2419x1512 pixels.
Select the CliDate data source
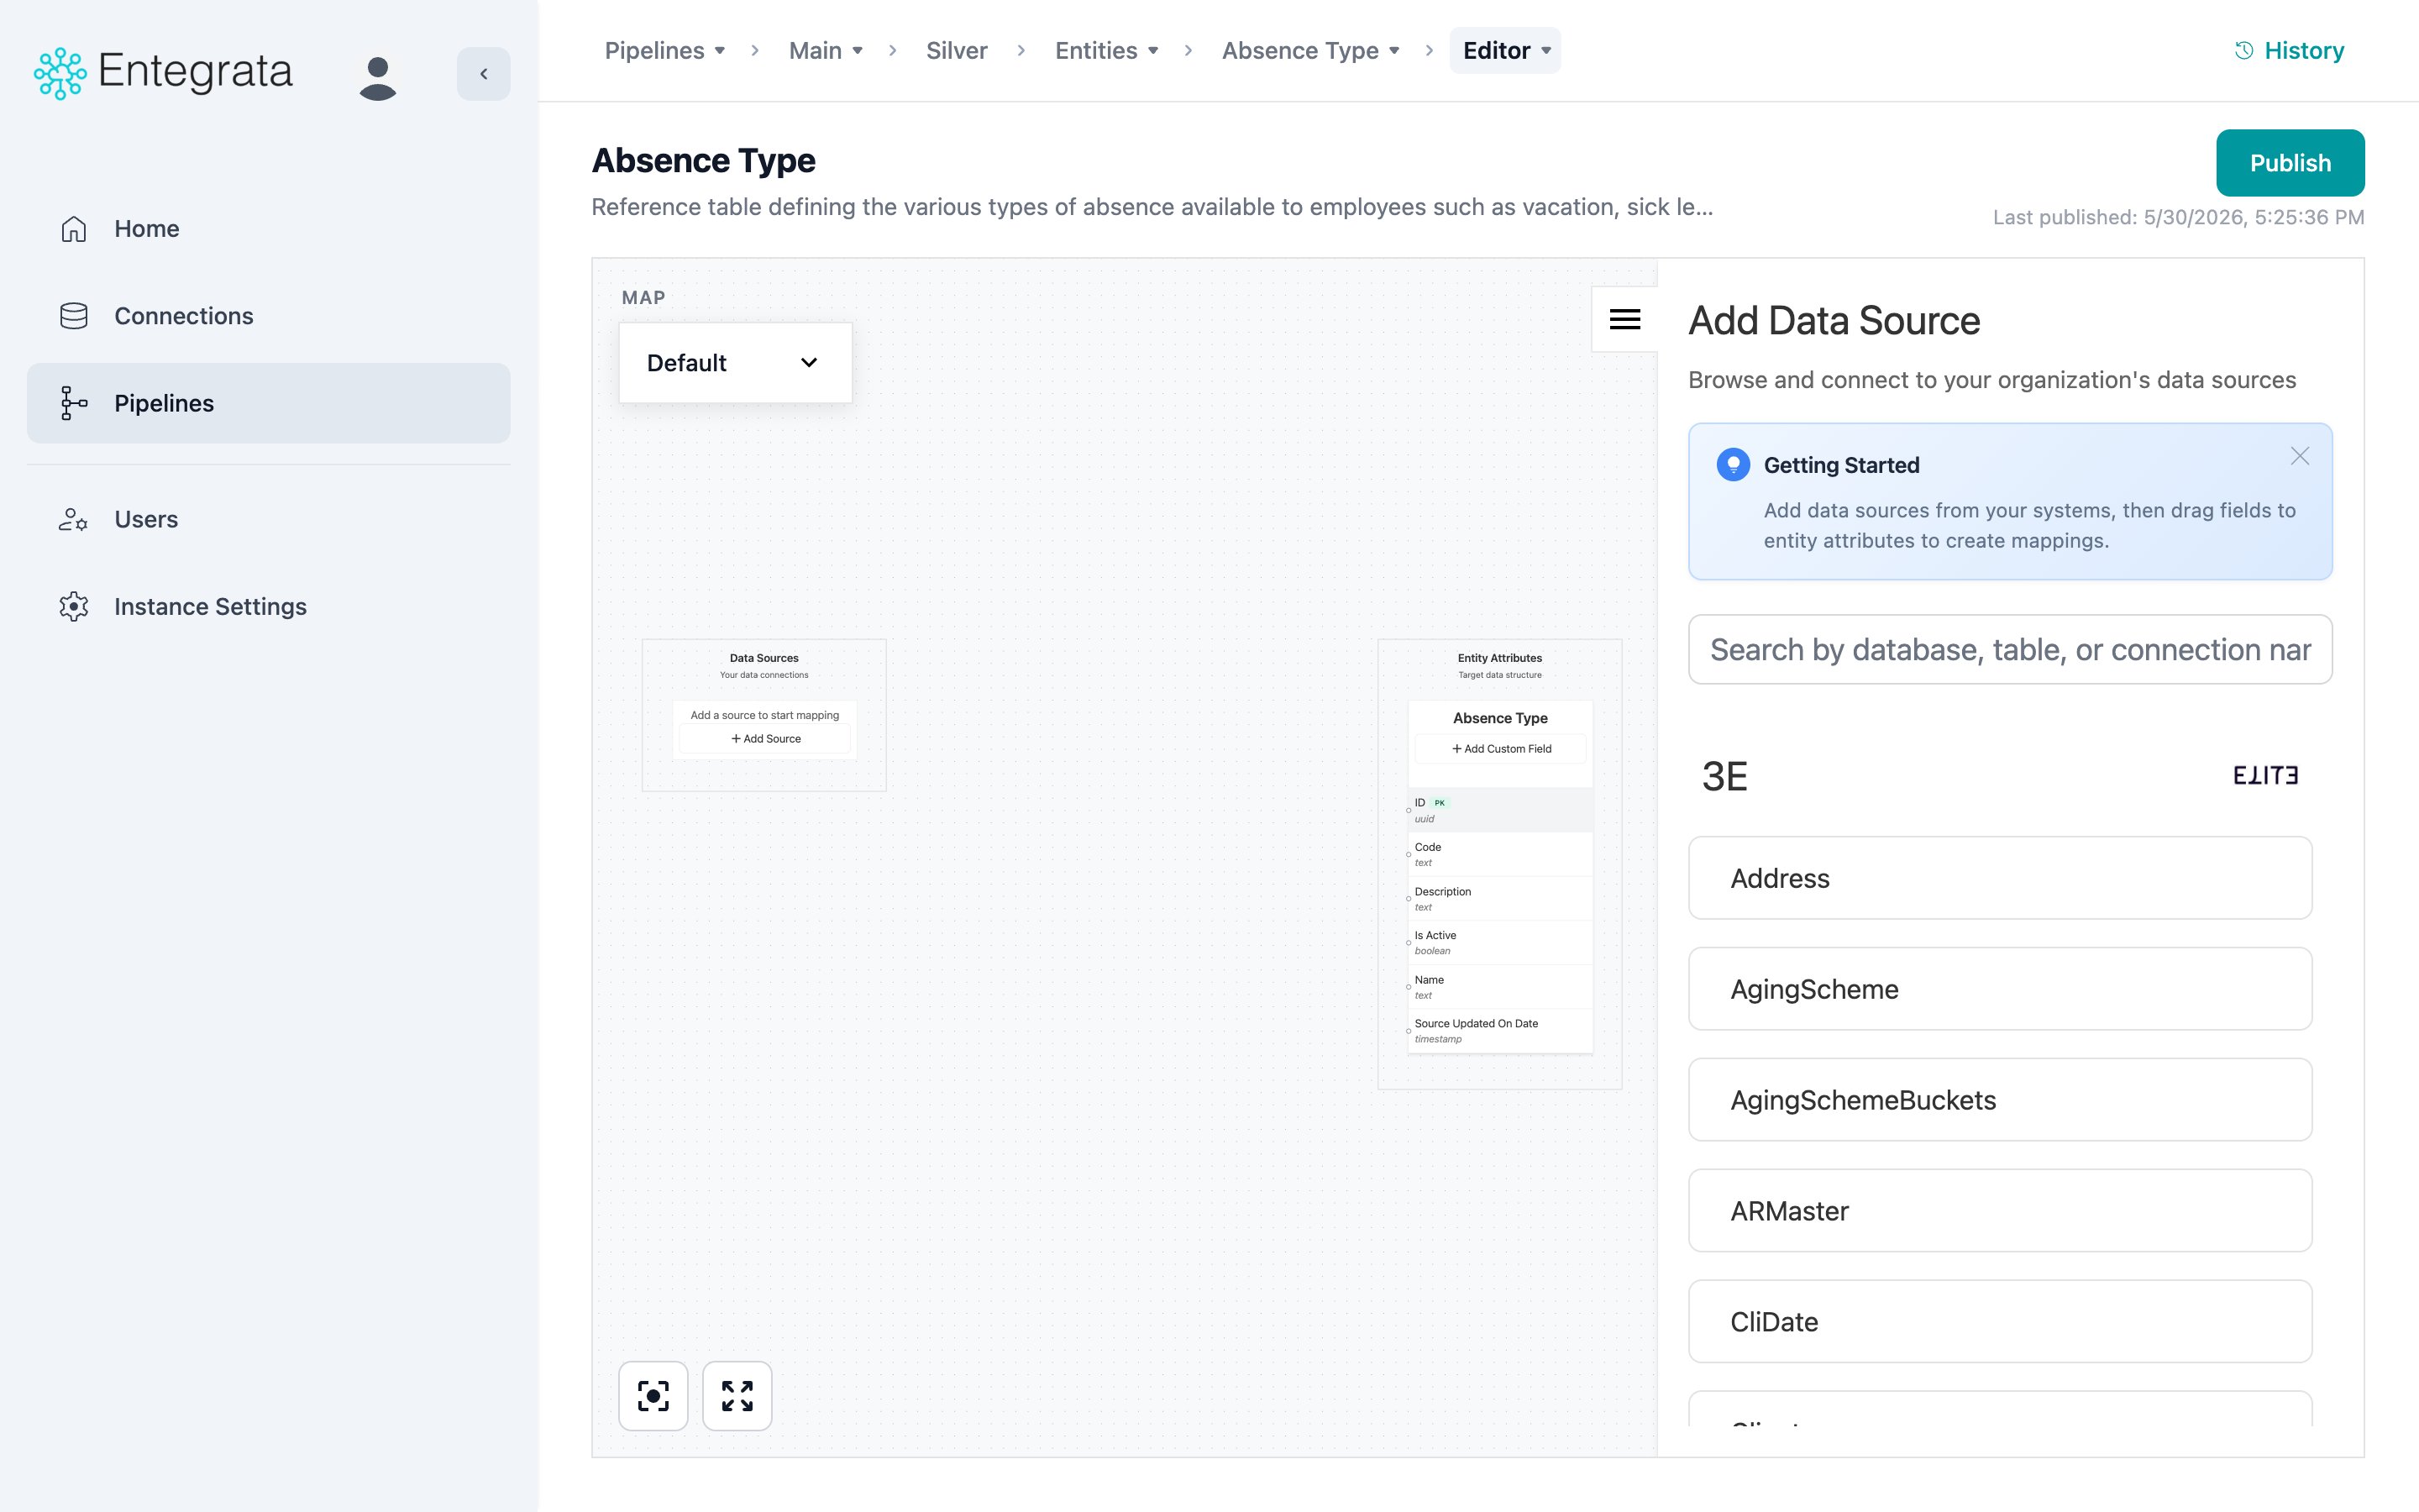point(2000,1322)
